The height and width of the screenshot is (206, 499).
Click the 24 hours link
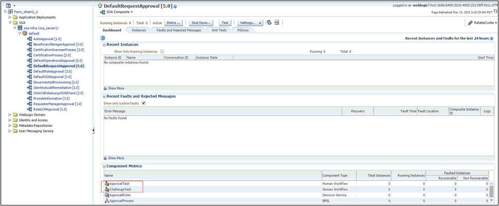click(x=482, y=39)
